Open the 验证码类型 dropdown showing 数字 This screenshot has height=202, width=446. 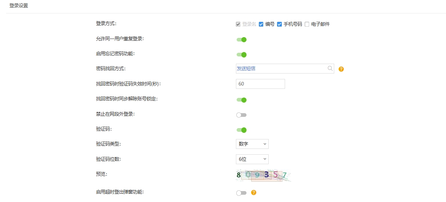[x=252, y=144]
